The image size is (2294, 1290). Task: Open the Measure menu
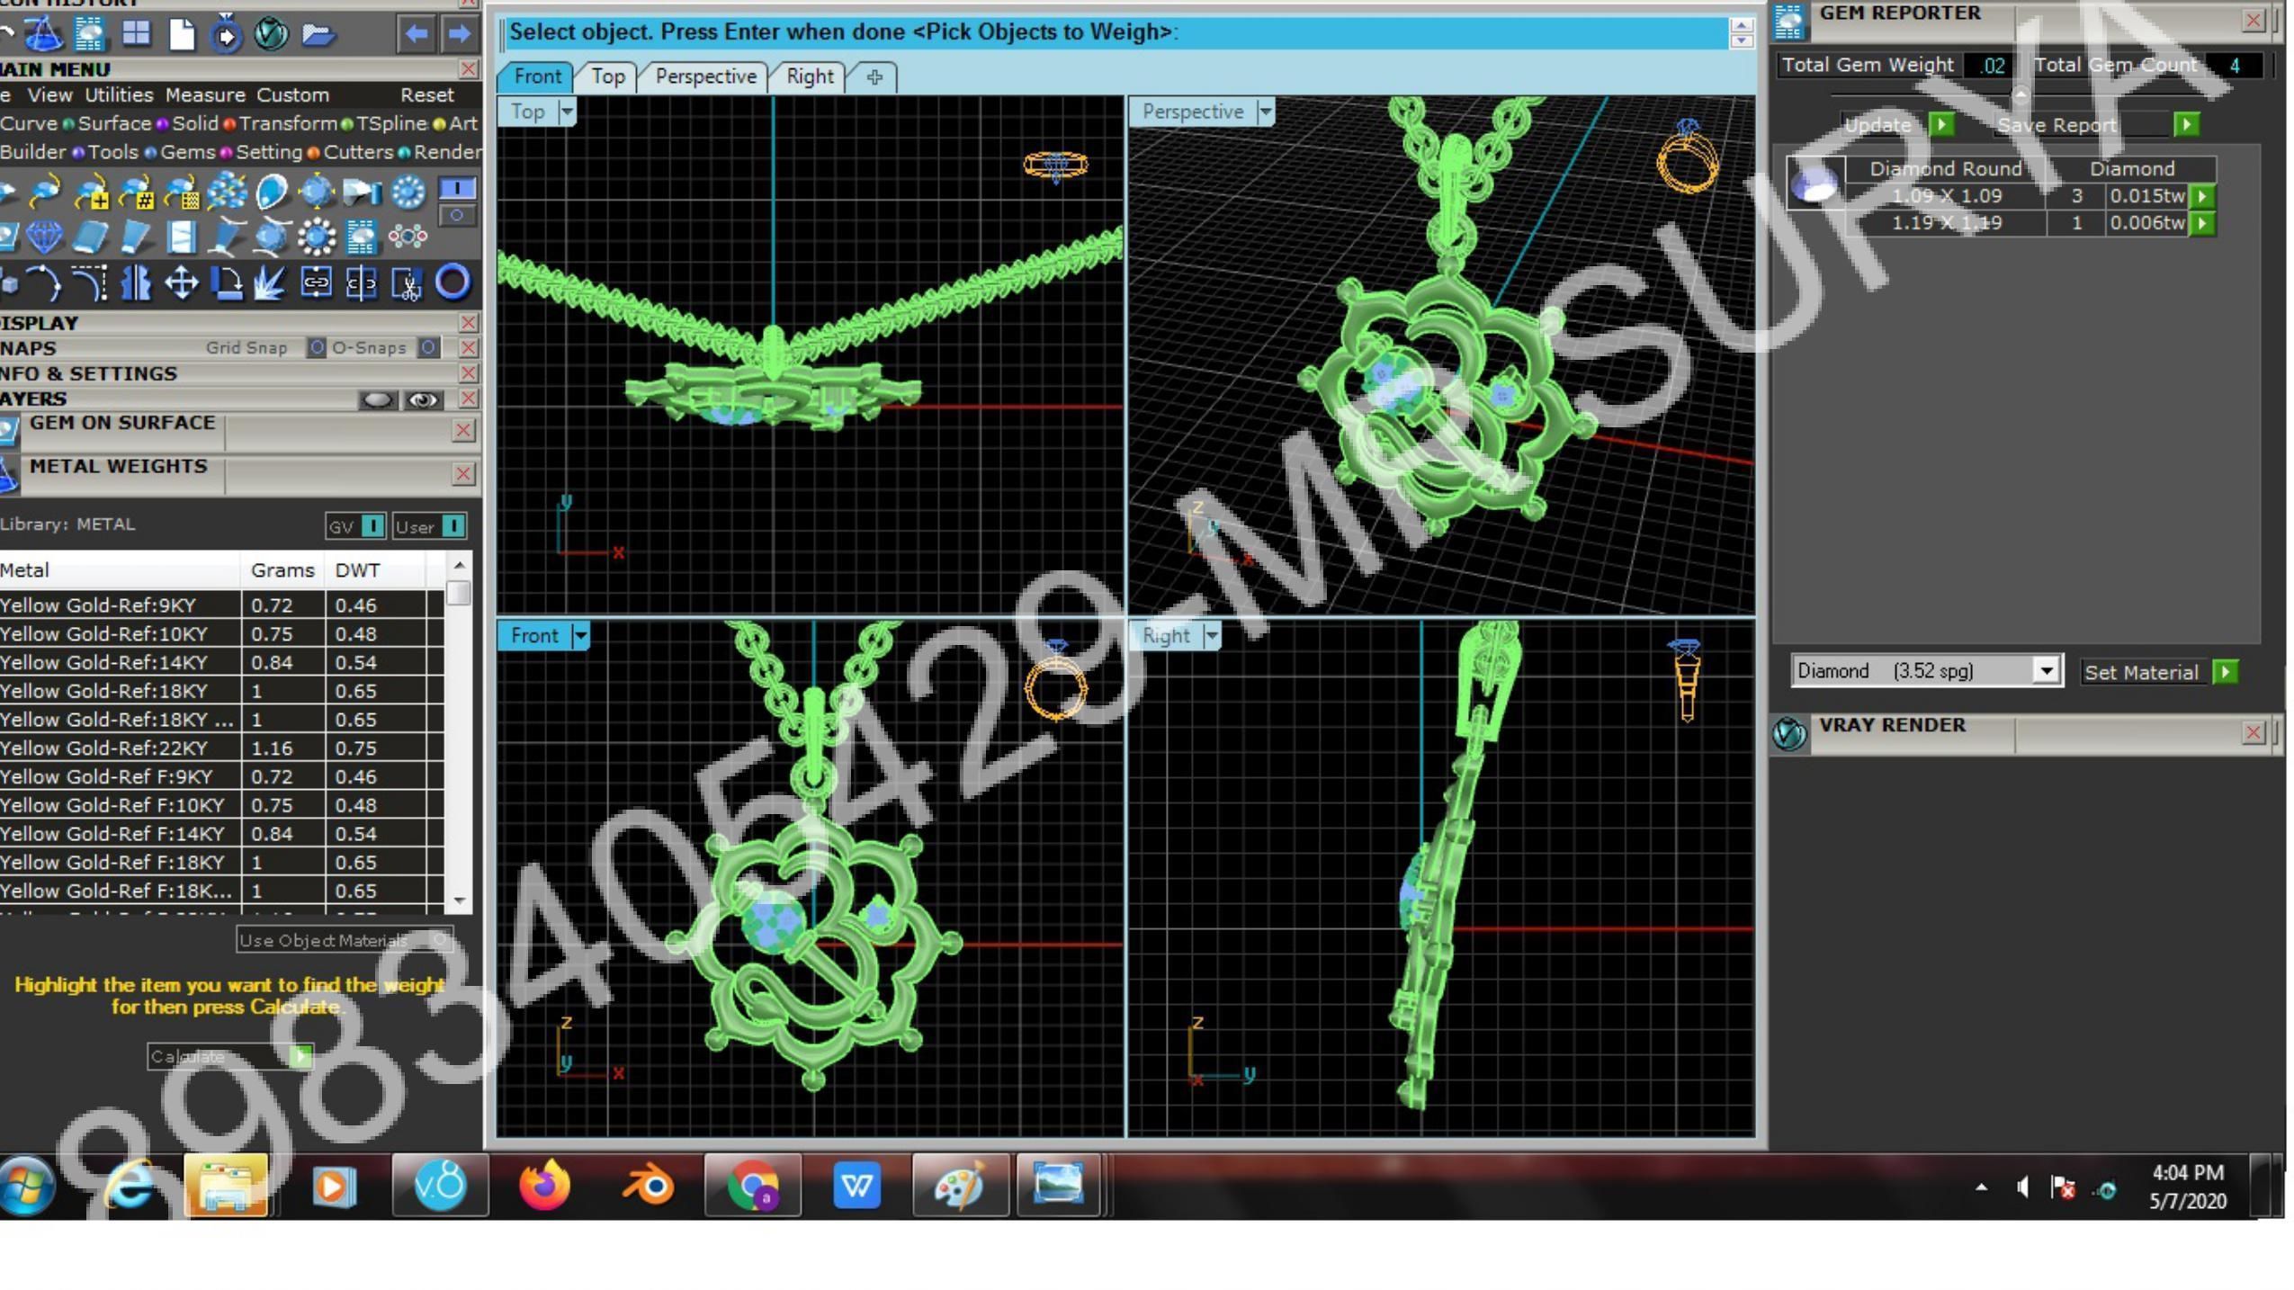coord(205,95)
